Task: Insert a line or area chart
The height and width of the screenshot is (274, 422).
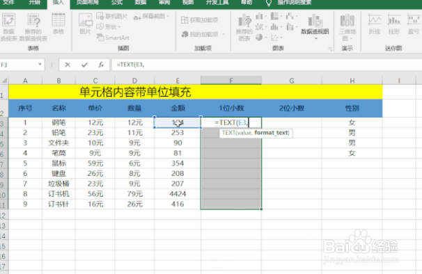Action: tap(261, 27)
